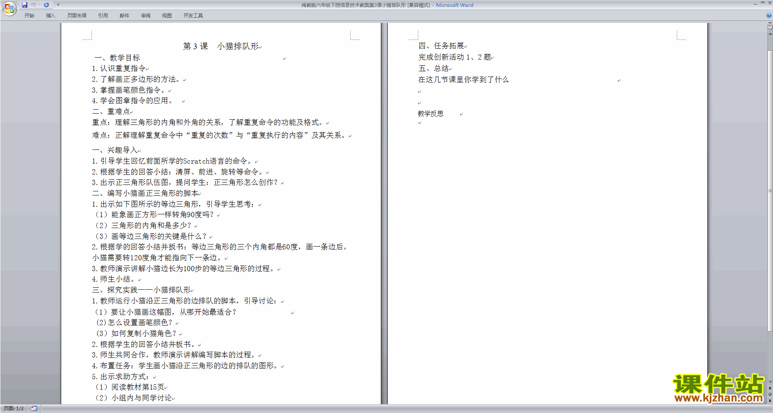
Task: Toggle the ruler display icon above the scrollbar
Action: 770,27
